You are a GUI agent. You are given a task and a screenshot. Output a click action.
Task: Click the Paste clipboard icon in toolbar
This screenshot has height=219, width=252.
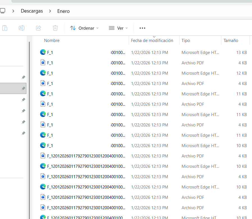(5, 28)
